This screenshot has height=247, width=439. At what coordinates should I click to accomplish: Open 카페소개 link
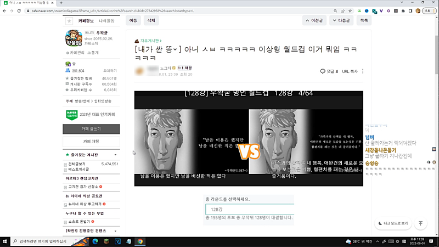91,44
